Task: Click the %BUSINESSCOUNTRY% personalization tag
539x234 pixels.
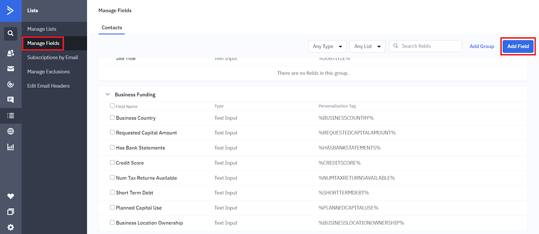Action: tap(346, 118)
